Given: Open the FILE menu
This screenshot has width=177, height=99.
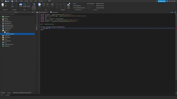Looking at the screenshot, I should tap(2, 1).
